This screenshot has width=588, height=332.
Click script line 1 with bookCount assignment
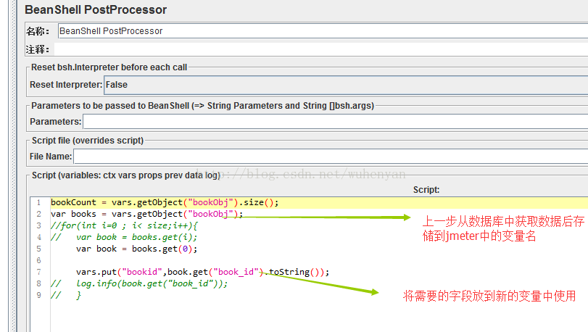165,202
